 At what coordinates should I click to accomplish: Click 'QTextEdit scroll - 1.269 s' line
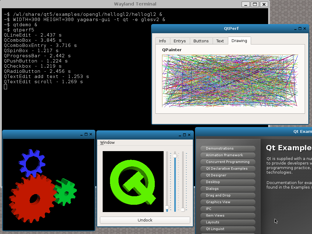[x=43, y=82]
